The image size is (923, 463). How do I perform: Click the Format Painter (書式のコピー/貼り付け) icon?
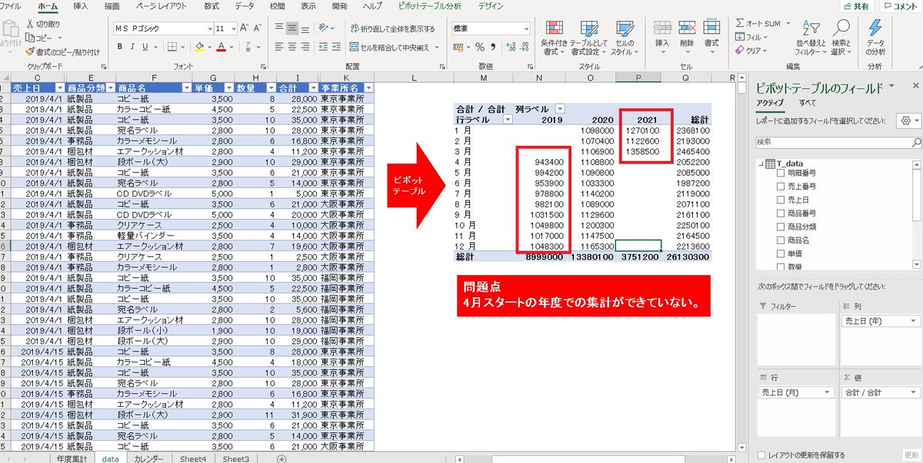click(29, 51)
